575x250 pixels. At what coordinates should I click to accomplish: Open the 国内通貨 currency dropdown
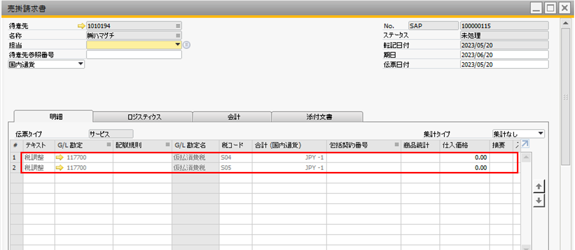[x=80, y=64]
